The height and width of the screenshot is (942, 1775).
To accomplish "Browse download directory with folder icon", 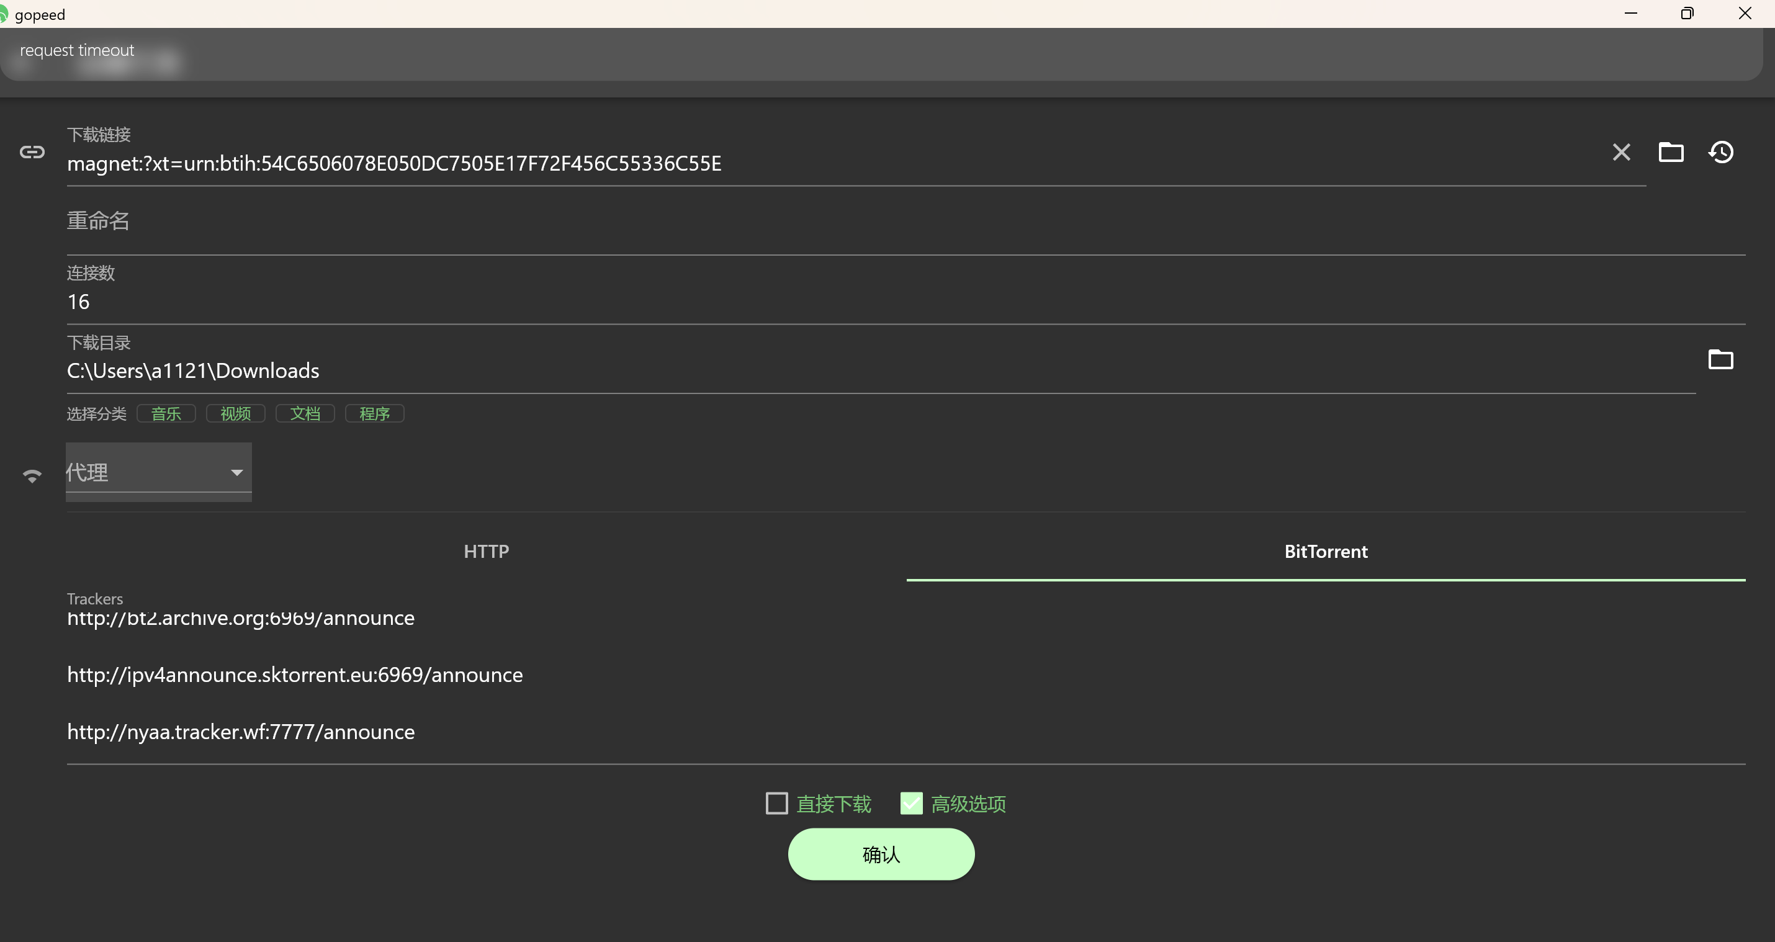I will 1720,359.
